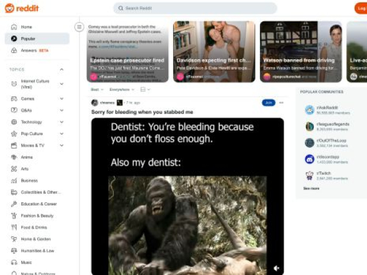Viewport: 367px width, 275px height.
Task: Click the Home & Garden icon
Action: pyautogui.click(x=14, y=239)
